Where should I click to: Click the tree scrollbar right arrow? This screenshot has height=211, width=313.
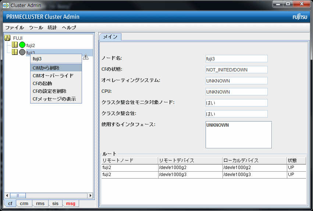(90, 196)
